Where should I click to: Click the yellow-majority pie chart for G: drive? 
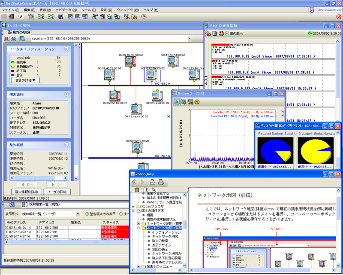pyautogui.click(x=316, y=151)
